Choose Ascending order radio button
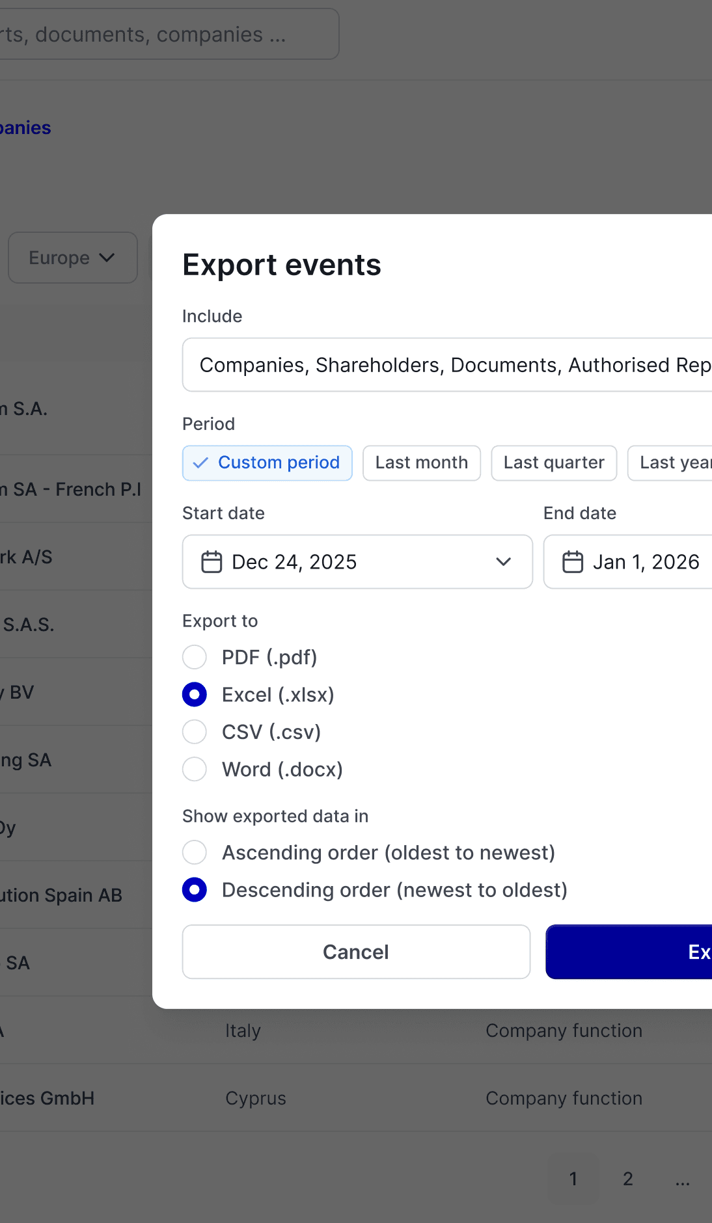Screen dimensions: 712x1223 195,852
